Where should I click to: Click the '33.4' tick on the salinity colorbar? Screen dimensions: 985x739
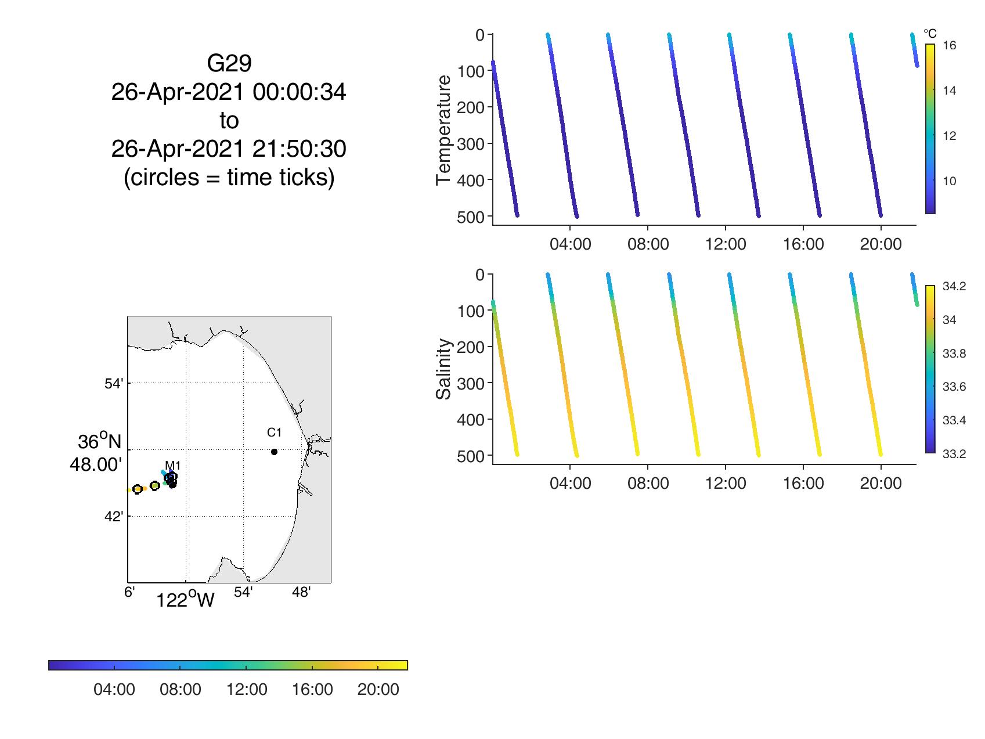[954, 420]
